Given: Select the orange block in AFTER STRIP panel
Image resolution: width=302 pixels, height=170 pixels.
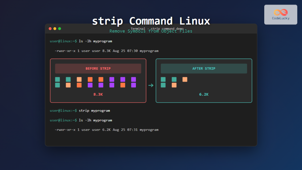Looking at the screenshot, I should pyautogui.click(x=185, y=79).
